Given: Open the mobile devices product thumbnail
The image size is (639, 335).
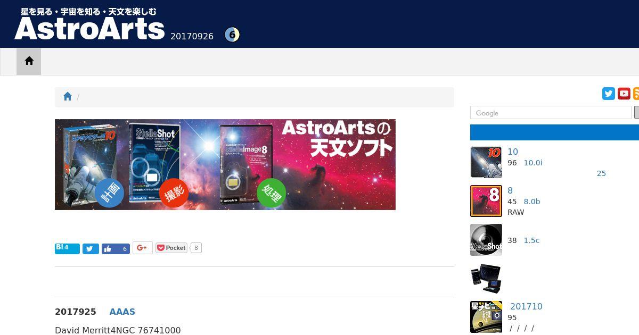Looking at the screenshot, I should [486, 279].
